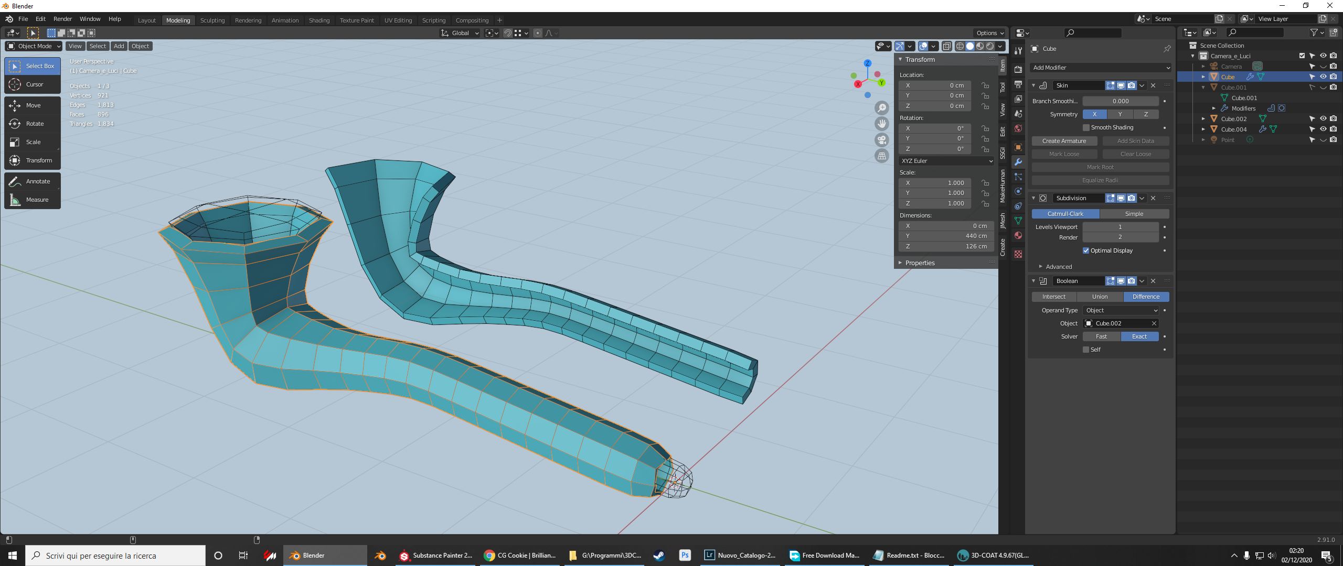Pin the Cube properties panel
The height and width of the screenshot is (566, 1343).
point(1167,49)
